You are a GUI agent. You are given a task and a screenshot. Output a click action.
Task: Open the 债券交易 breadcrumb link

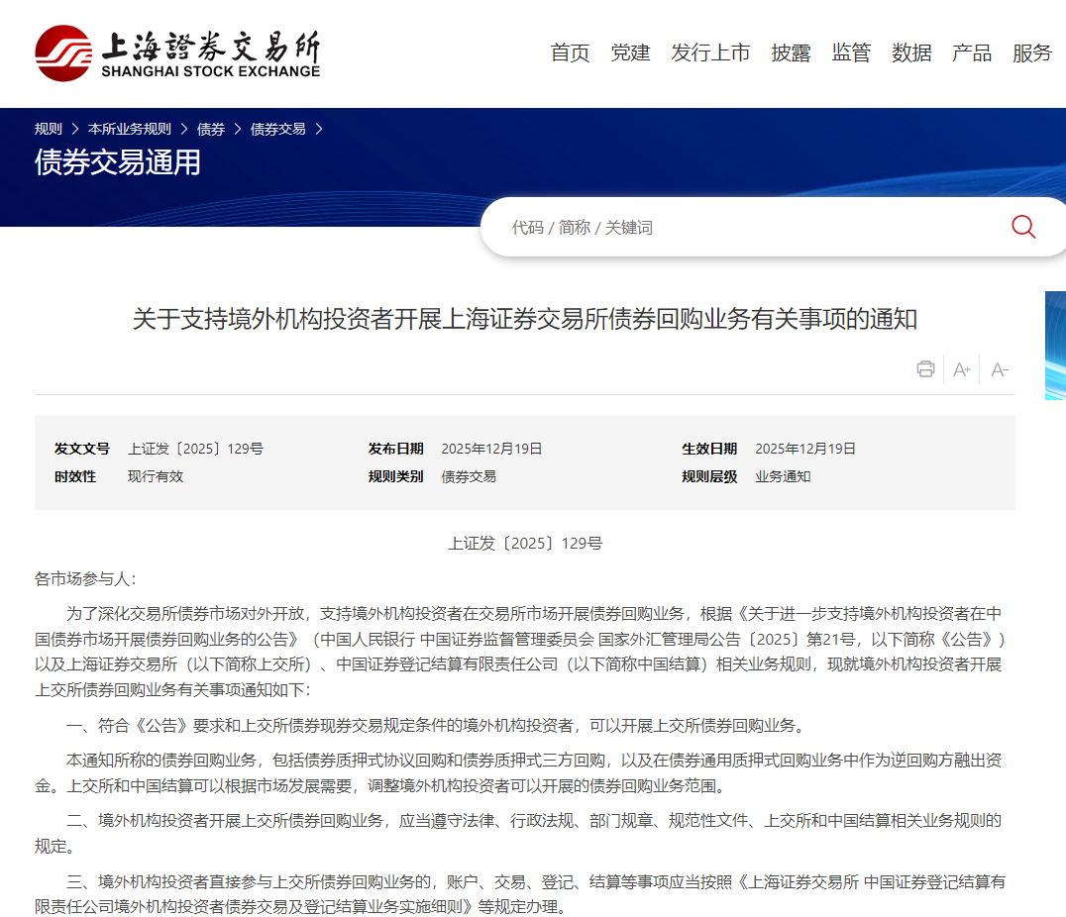coord(277,129)
